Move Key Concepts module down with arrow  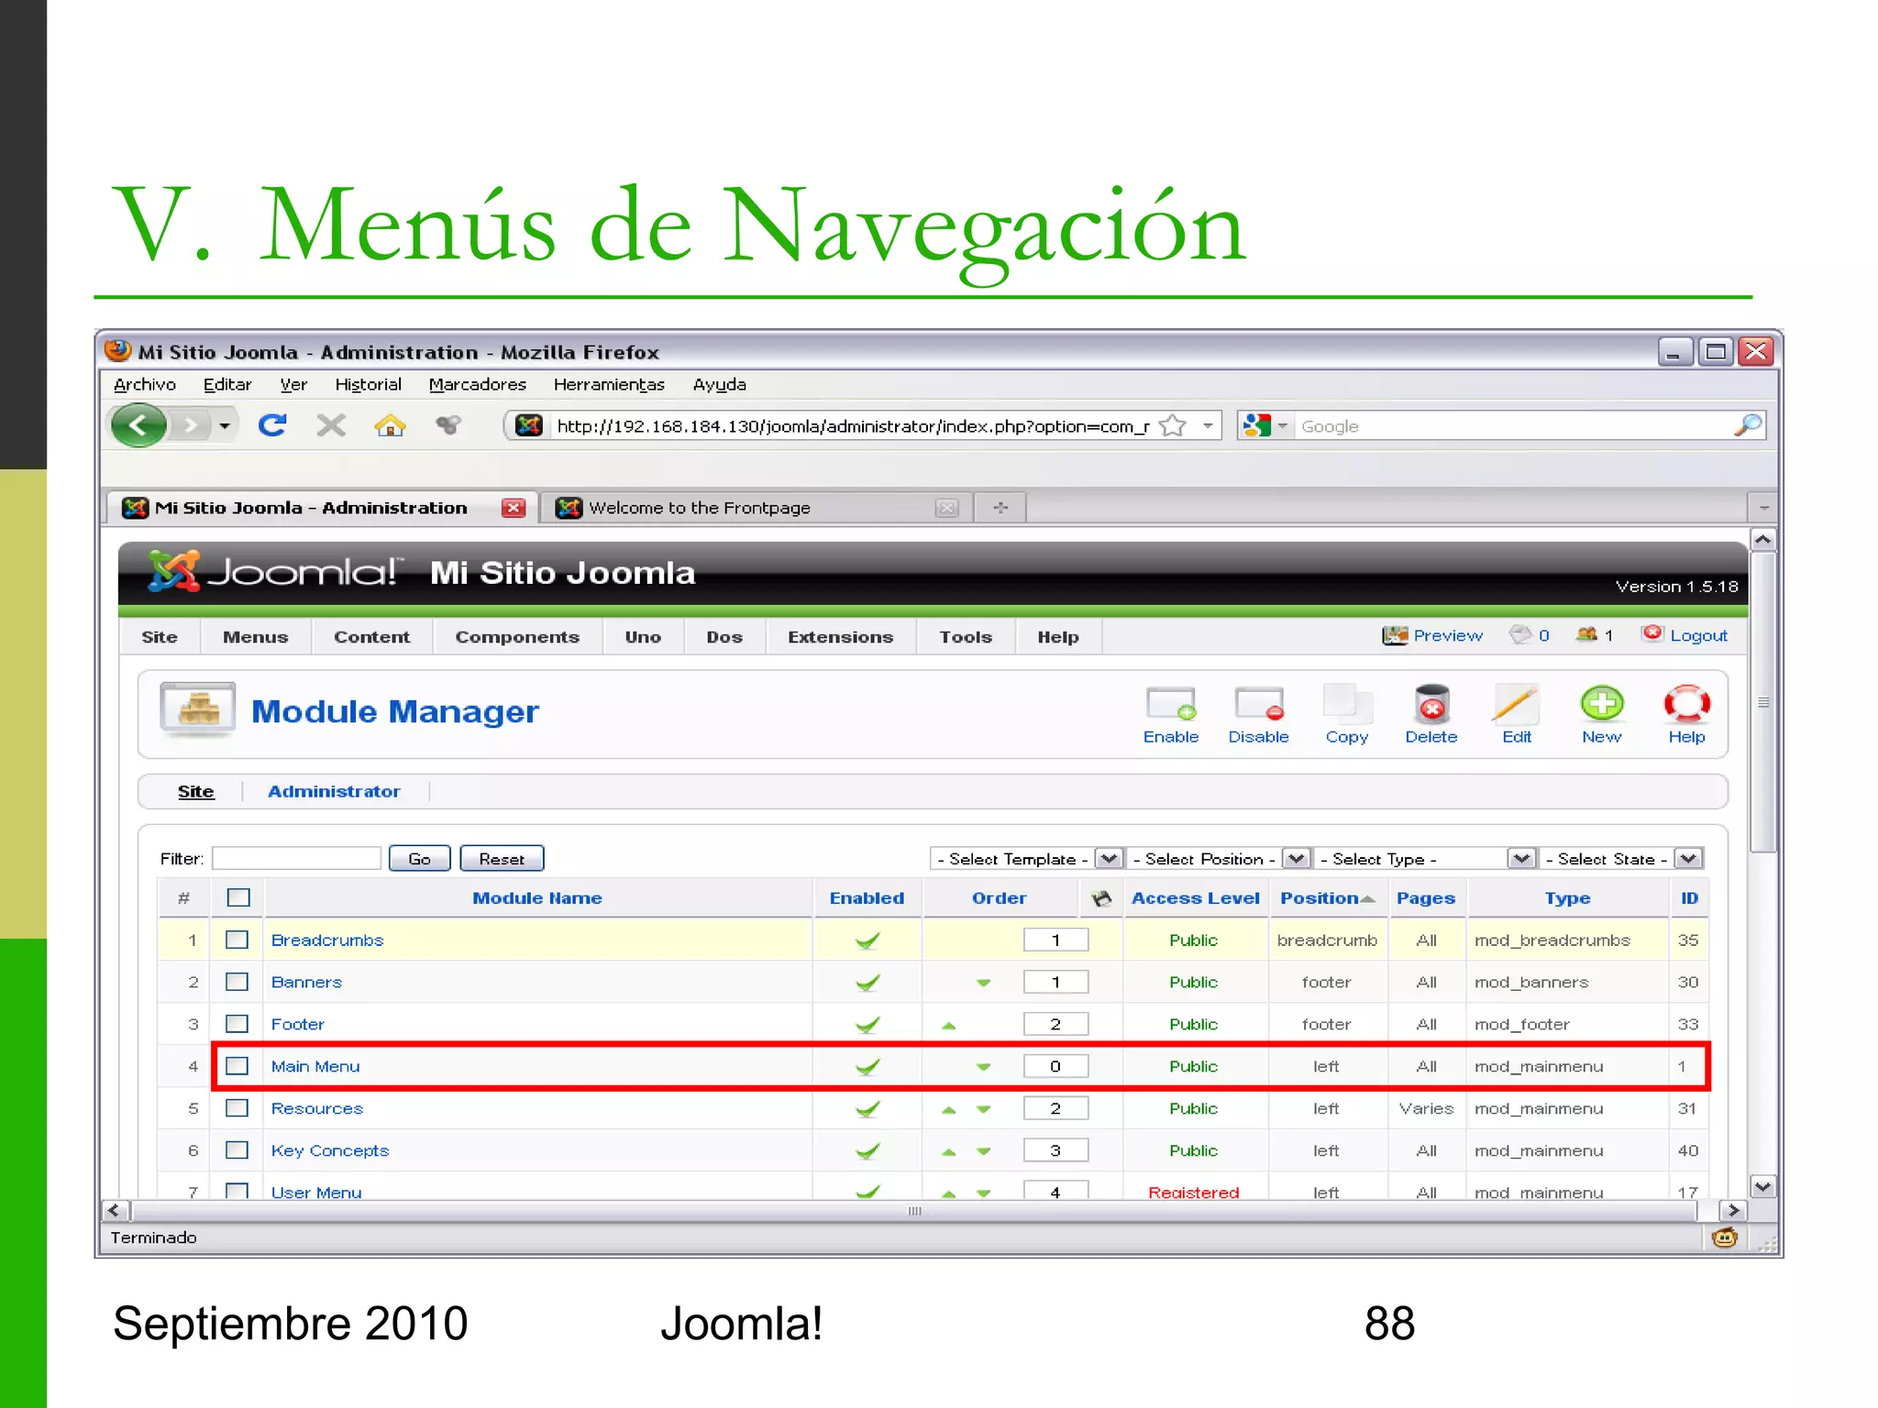[x=984, y=1151]
